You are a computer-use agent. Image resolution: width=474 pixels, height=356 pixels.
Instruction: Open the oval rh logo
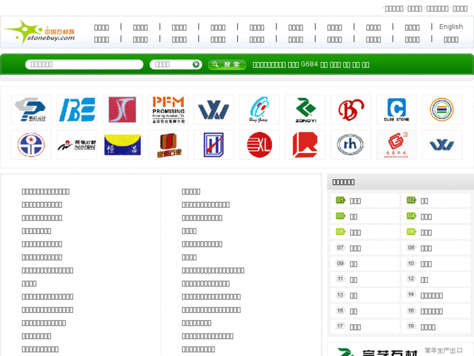[x=351, y=145]
